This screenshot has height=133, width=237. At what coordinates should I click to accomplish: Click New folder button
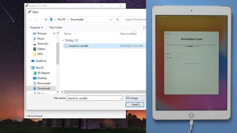tap(56, 27)
